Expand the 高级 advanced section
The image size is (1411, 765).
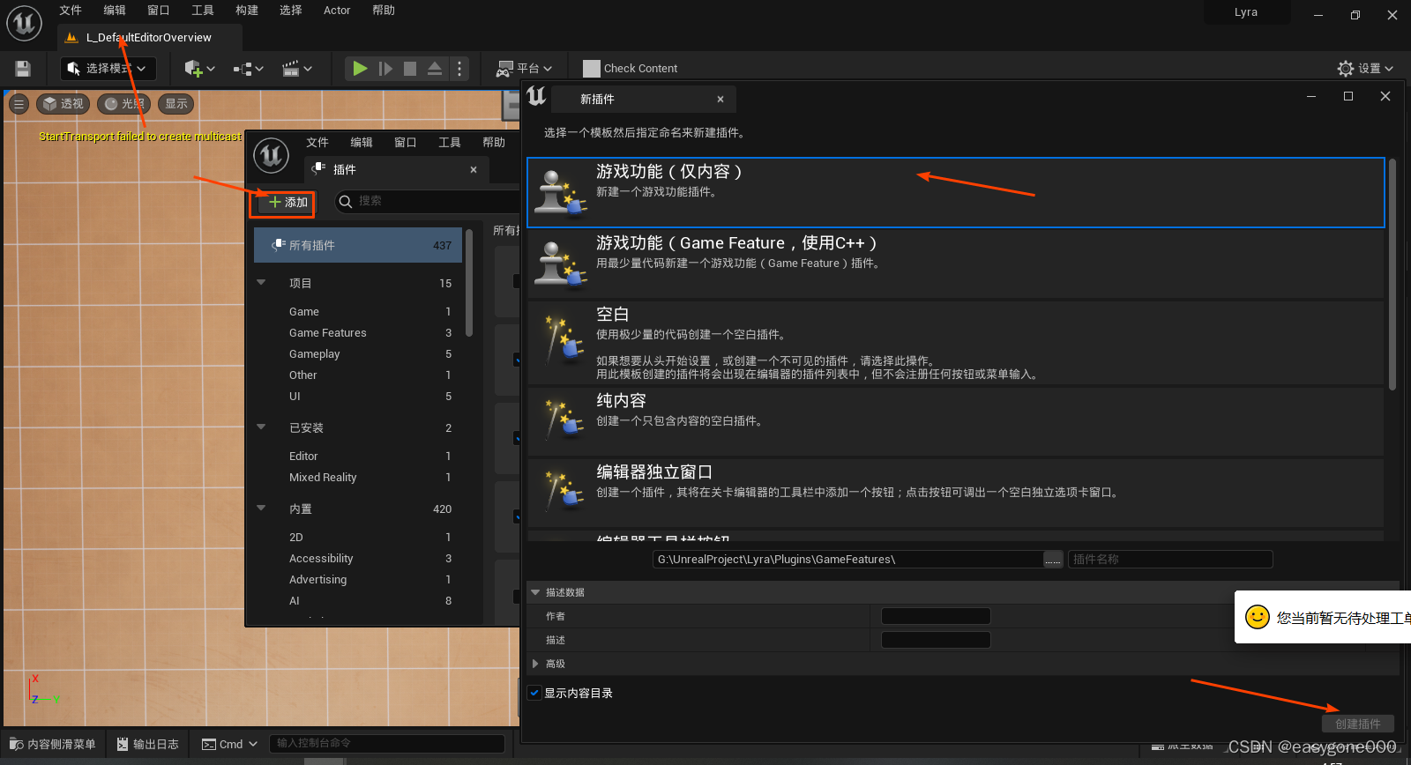point(535,664)
